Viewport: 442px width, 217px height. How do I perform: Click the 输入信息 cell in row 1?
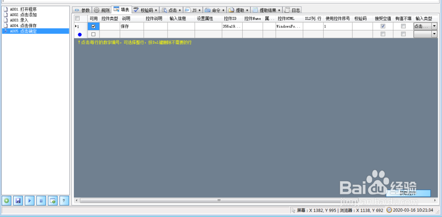click(x=181, y=26)
